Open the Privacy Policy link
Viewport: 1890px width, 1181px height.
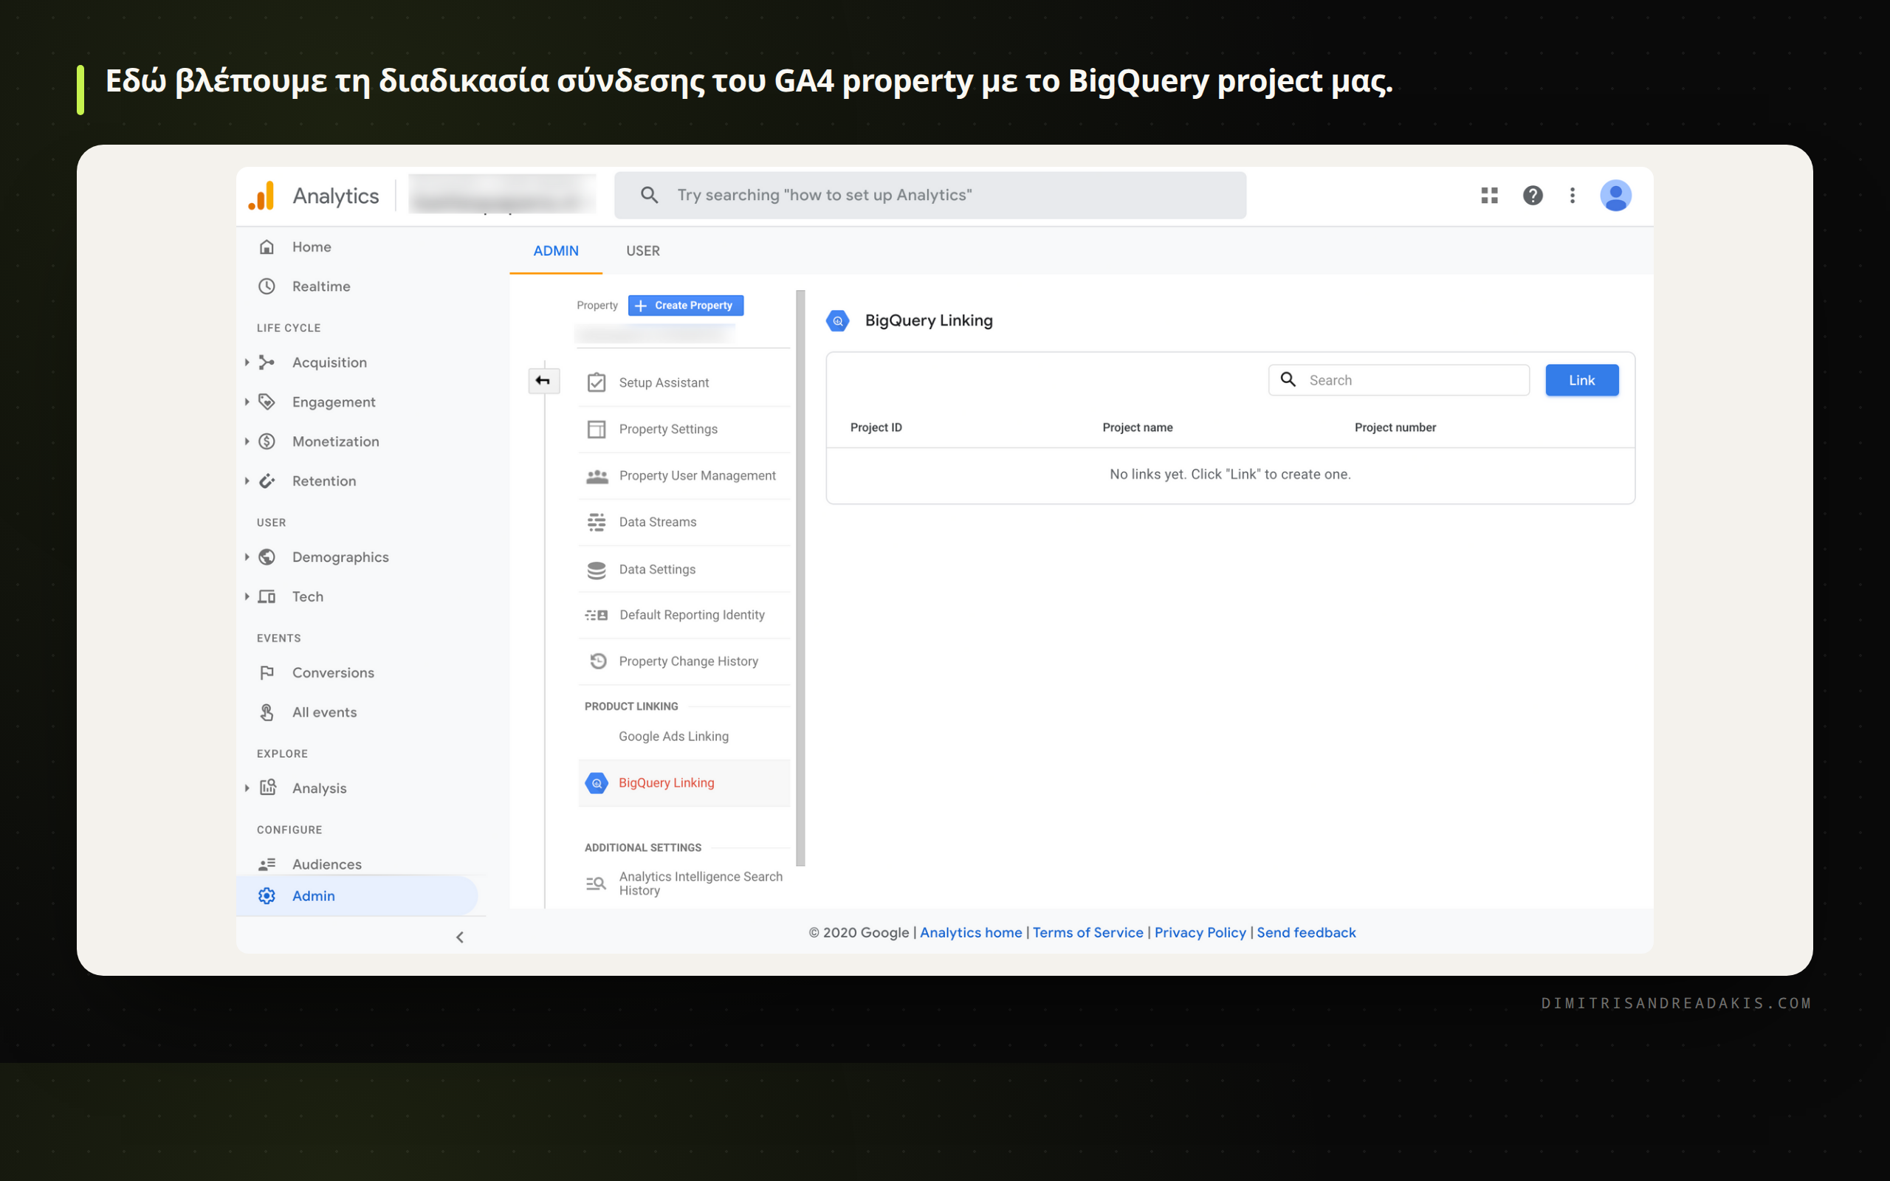[x=1200, y=932]
